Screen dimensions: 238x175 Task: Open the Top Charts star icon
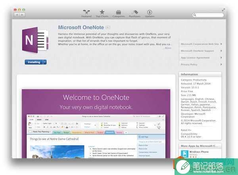pos(102,12)
